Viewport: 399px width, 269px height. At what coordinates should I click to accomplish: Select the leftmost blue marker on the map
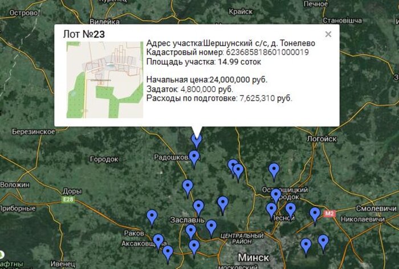click(152, 216)
